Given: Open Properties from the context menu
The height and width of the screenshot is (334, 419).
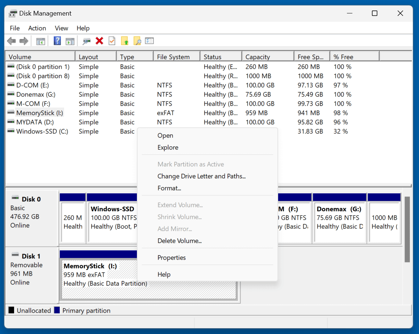Looking at the screenshot, I should [172, 257].
